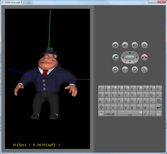This screenshot has width=167, height=154.
Task: Click the Shift arrow key
Action: [x=101, y=107]
